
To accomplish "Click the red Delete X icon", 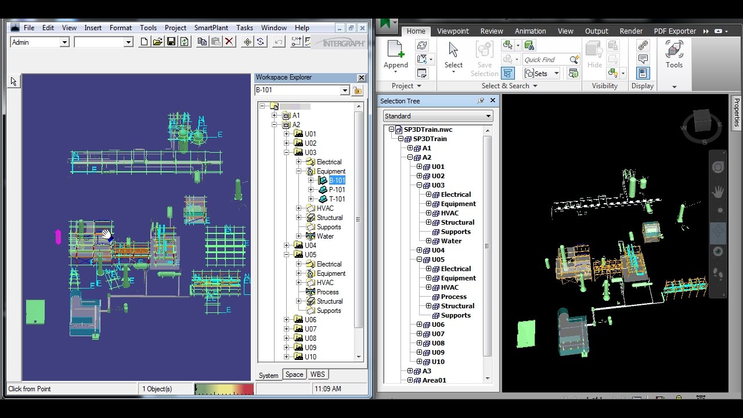I will pyautogui.click(x=229, y=42).
